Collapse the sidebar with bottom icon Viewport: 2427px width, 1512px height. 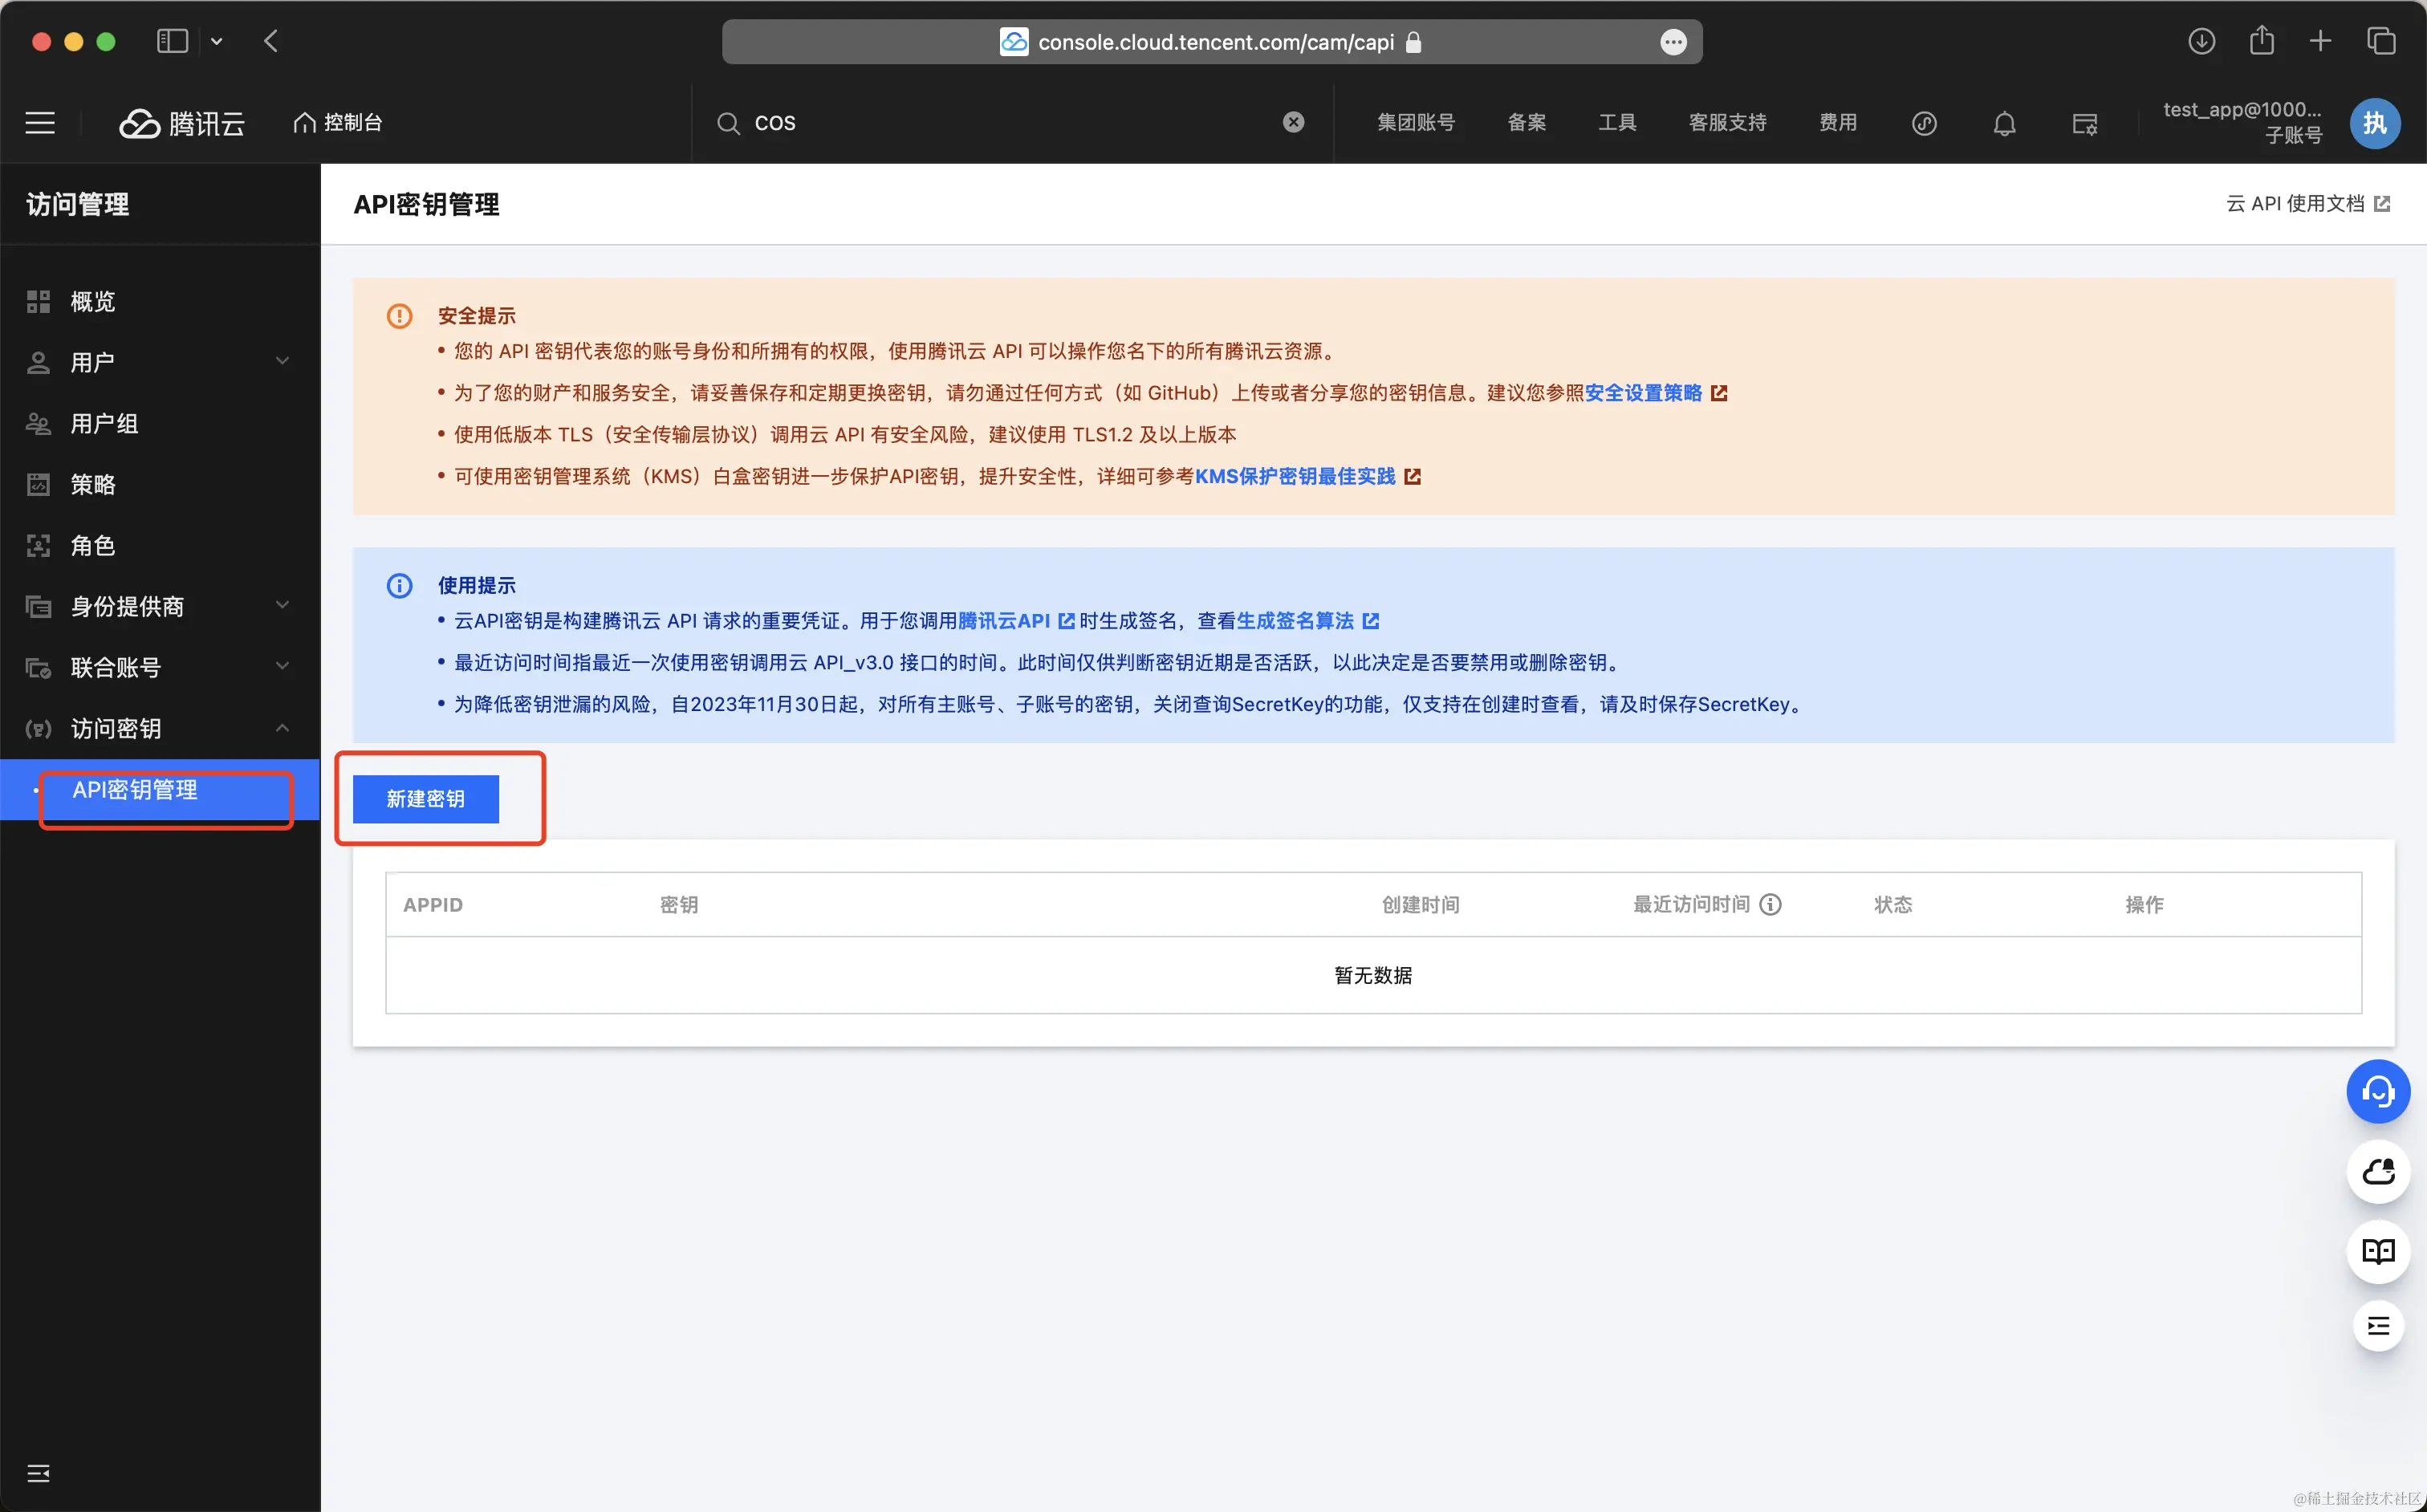(x=38, y=1473)
